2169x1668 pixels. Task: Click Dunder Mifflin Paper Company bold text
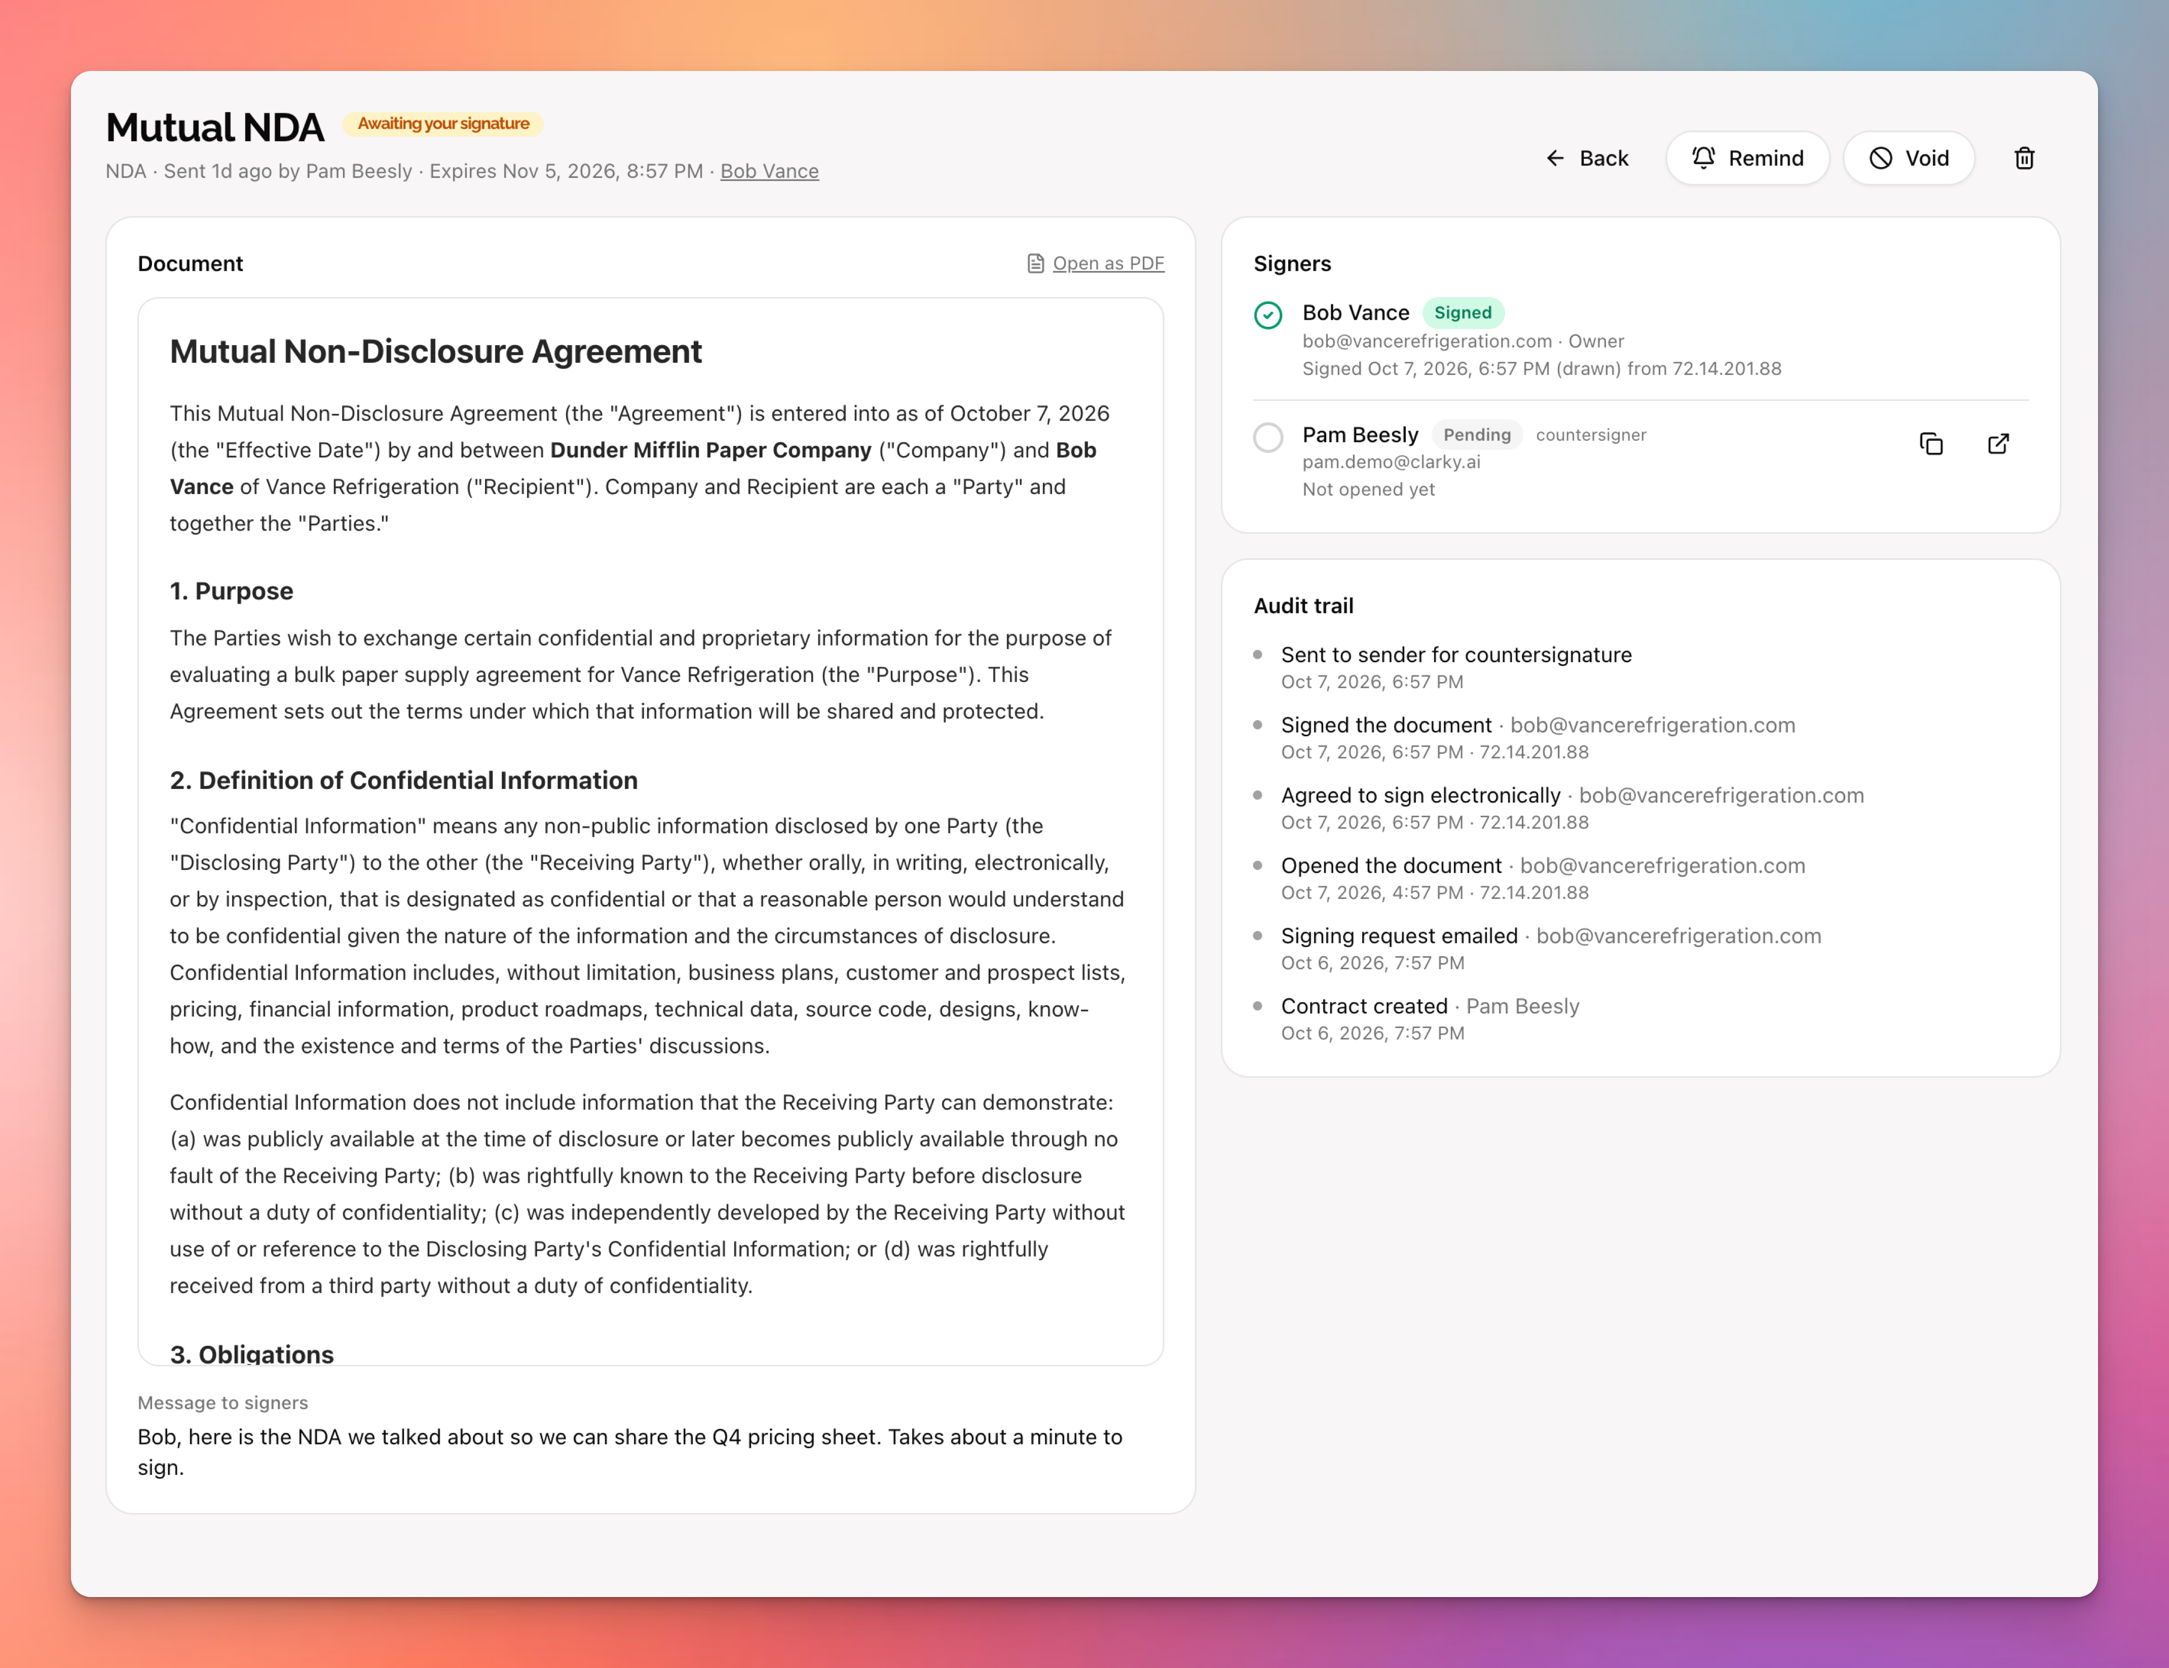coord(711,451)
